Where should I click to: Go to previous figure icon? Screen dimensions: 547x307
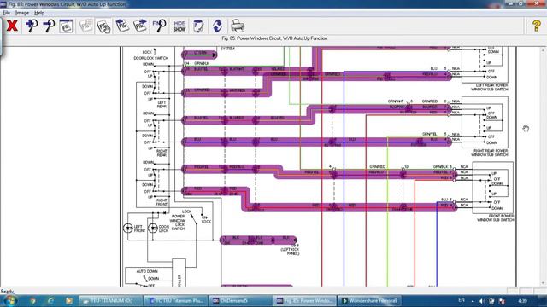(x=121, y=26)
